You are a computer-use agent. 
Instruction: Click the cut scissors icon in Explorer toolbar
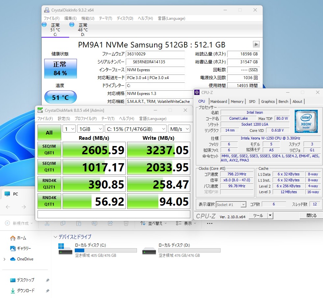pos(47,223)
